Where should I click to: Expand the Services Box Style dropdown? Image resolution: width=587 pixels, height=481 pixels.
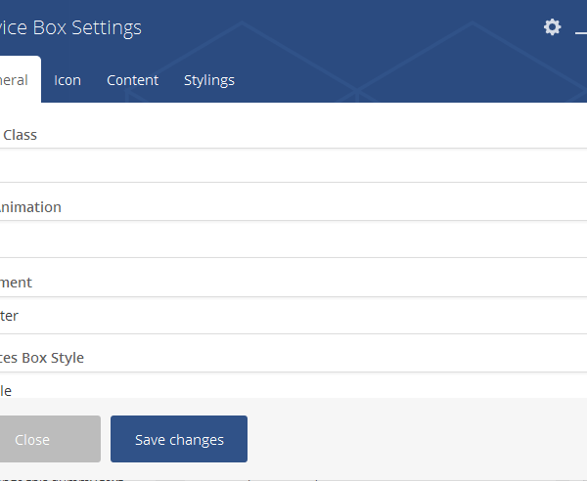[x=293, y=389]
